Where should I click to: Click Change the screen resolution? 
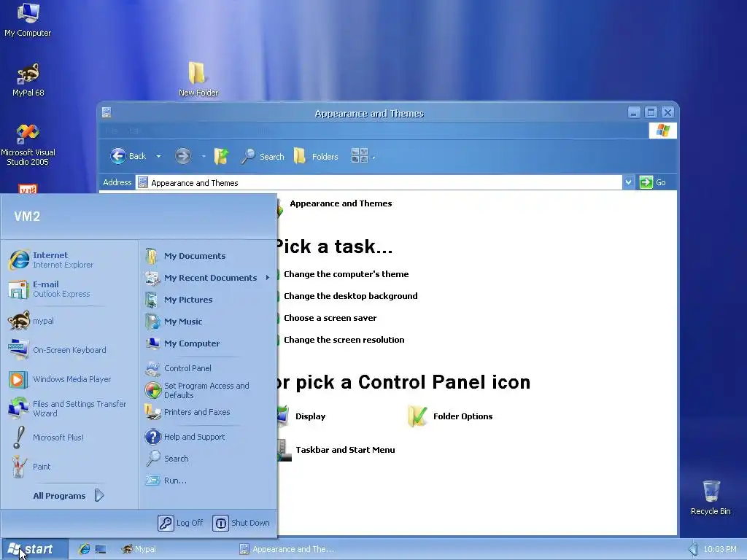pyautogui.click(x=344, y=340)
